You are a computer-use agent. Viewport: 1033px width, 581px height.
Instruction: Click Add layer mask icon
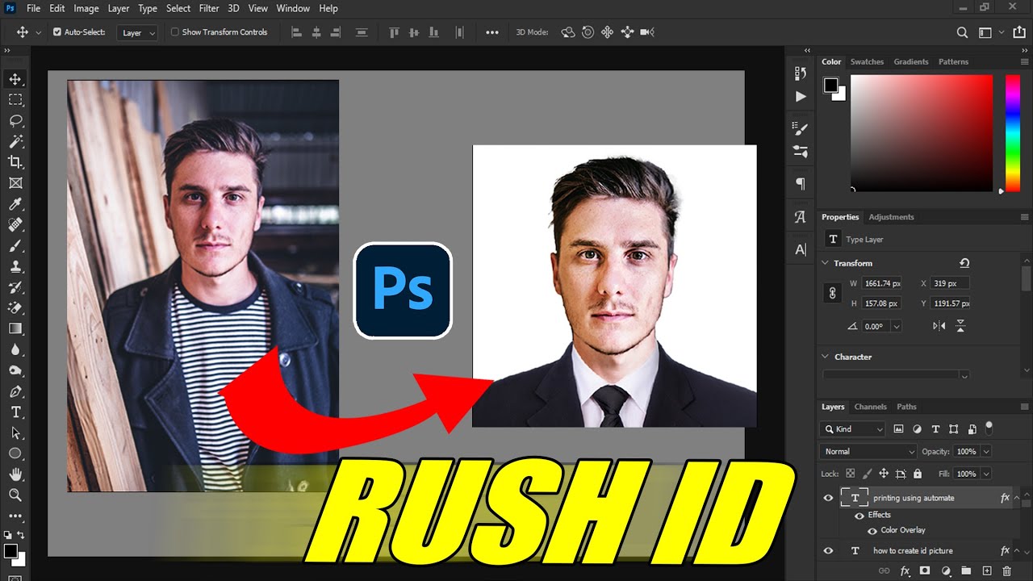point(925,571)
